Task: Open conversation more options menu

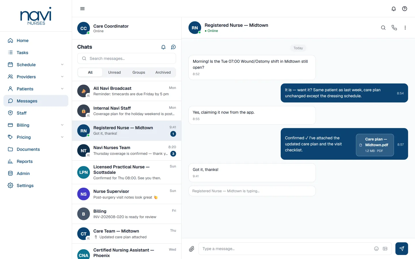Action: pos(405,28)
